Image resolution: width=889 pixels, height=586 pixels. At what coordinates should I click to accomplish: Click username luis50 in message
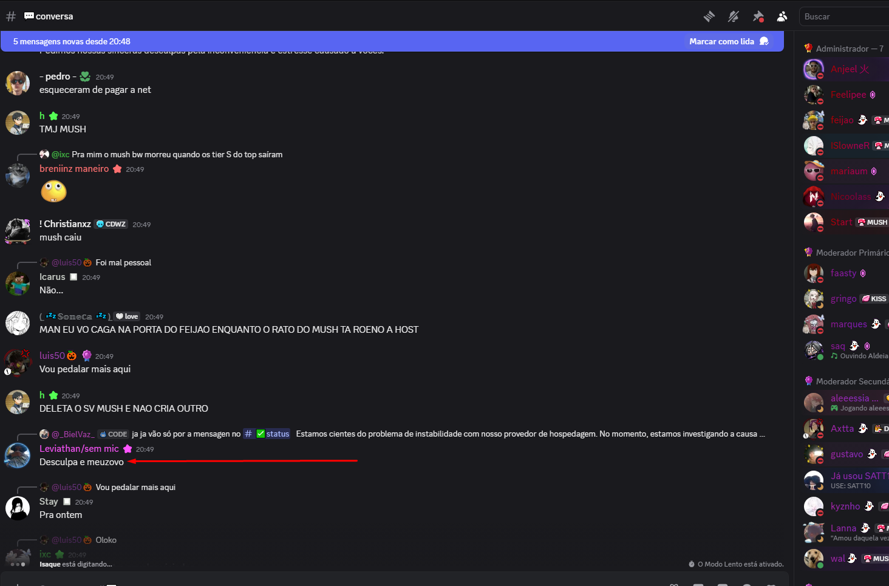pyautogui.click(x=52, y=356)
